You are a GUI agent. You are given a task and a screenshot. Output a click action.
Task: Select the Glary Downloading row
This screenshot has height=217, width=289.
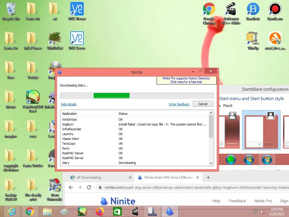click(x=135, y=163)
